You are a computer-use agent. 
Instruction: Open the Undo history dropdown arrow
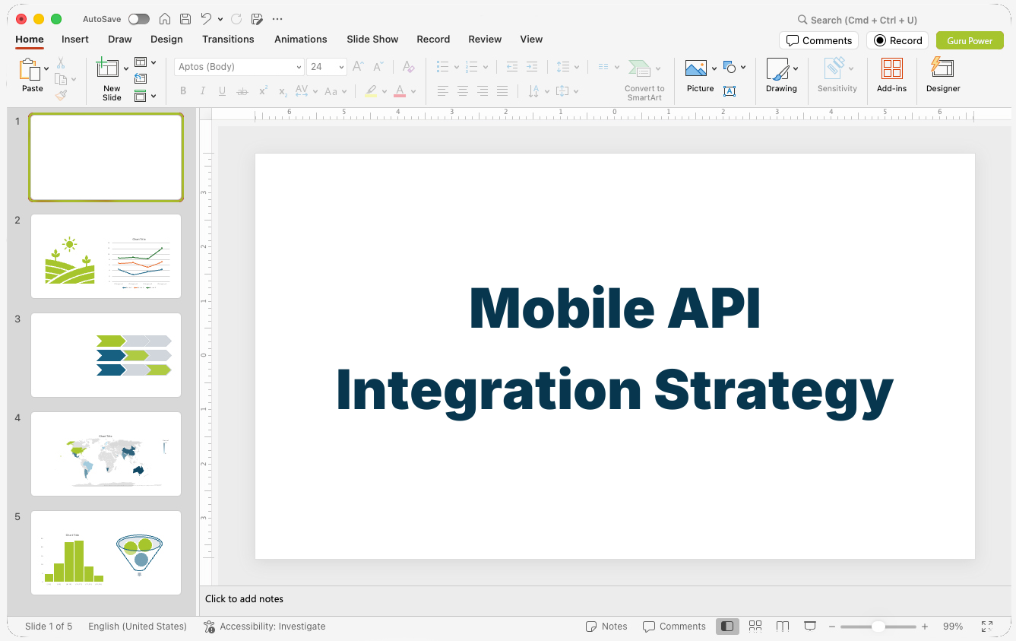[220, 19]
